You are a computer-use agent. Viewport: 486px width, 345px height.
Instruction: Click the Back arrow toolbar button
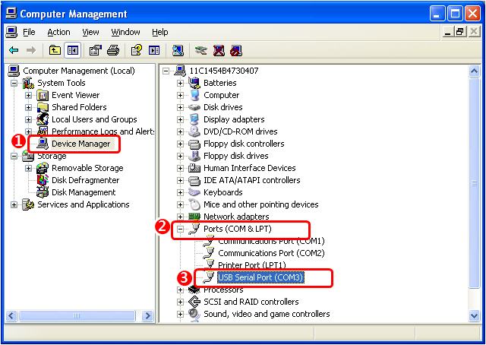coord(14,51)
